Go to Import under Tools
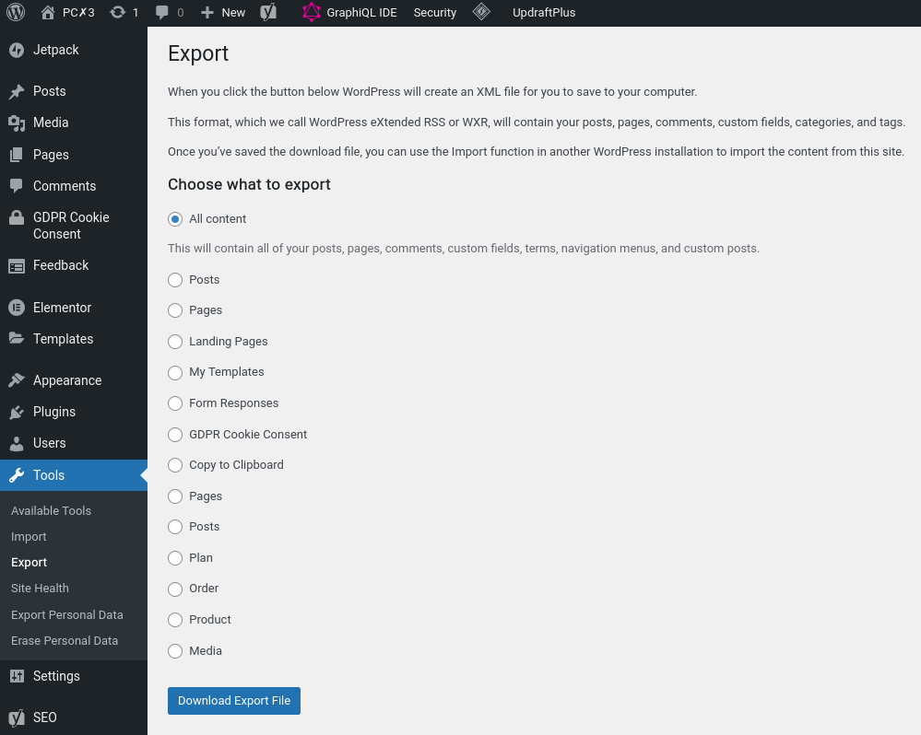The height and width of the screenshot is (735, 921). point(29,537)
